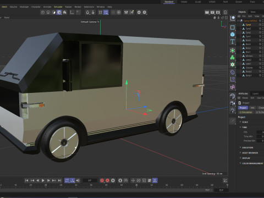
Task: Open the green Volume Builder icon
Action: tap(233, 58)
